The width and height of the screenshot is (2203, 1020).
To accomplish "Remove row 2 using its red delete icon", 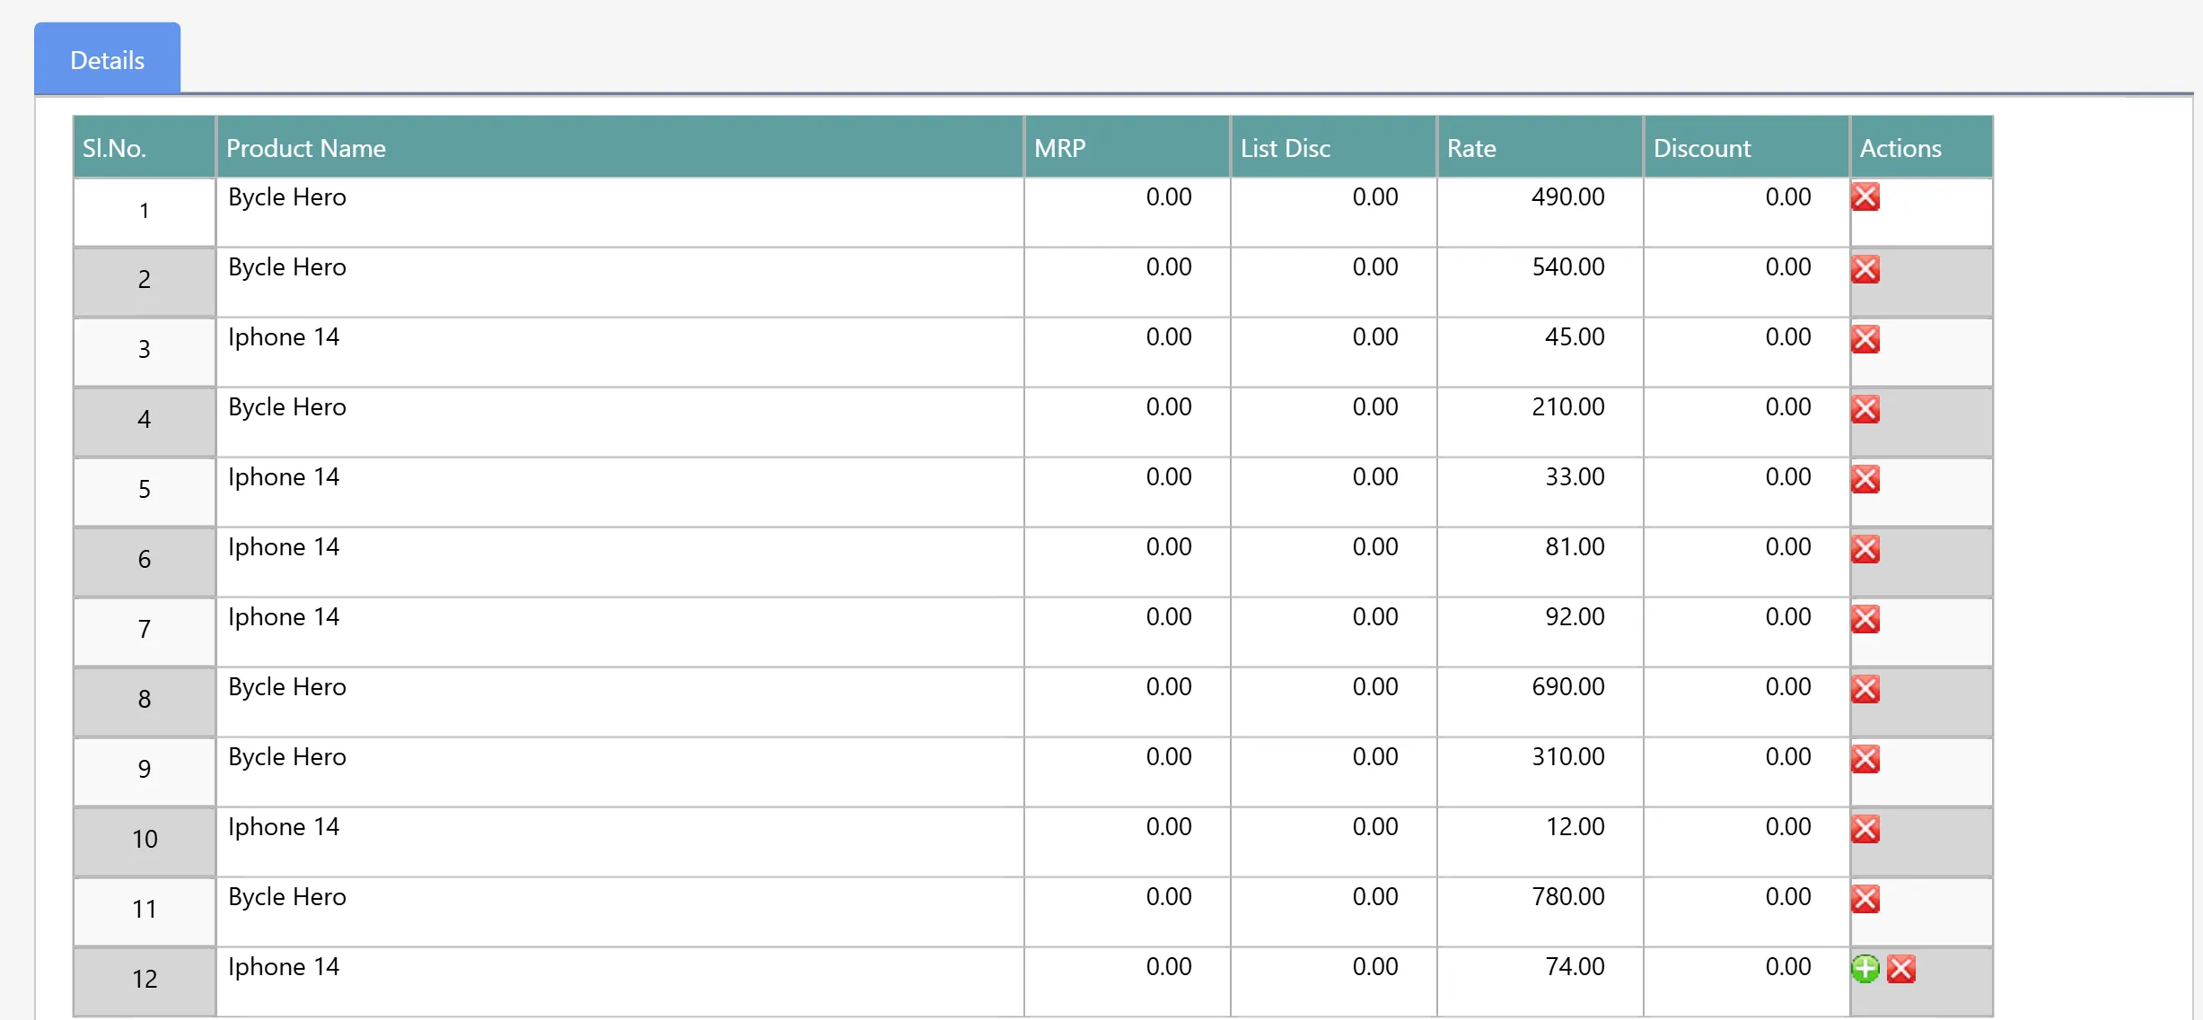I will click(x=1865, y=268).
